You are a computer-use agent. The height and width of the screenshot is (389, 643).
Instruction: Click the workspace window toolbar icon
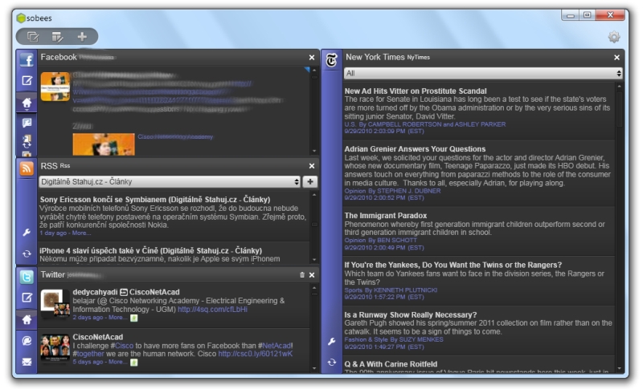point(33,37)
